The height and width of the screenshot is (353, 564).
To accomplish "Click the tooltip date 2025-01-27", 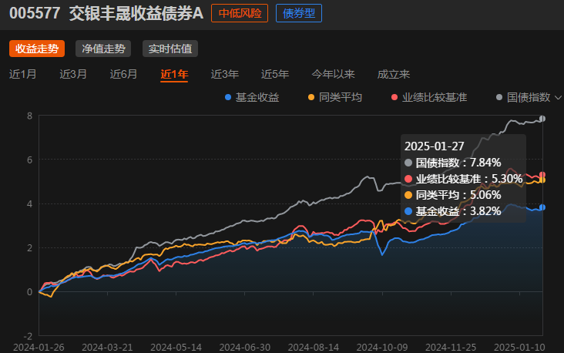I will coord(434,146).
